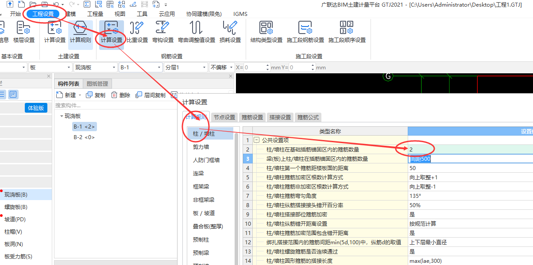Open the 不偏移 offset dropdown
The height and width of the screenshot is (265, 533).
pyautogui.click(x=232, y=68)
